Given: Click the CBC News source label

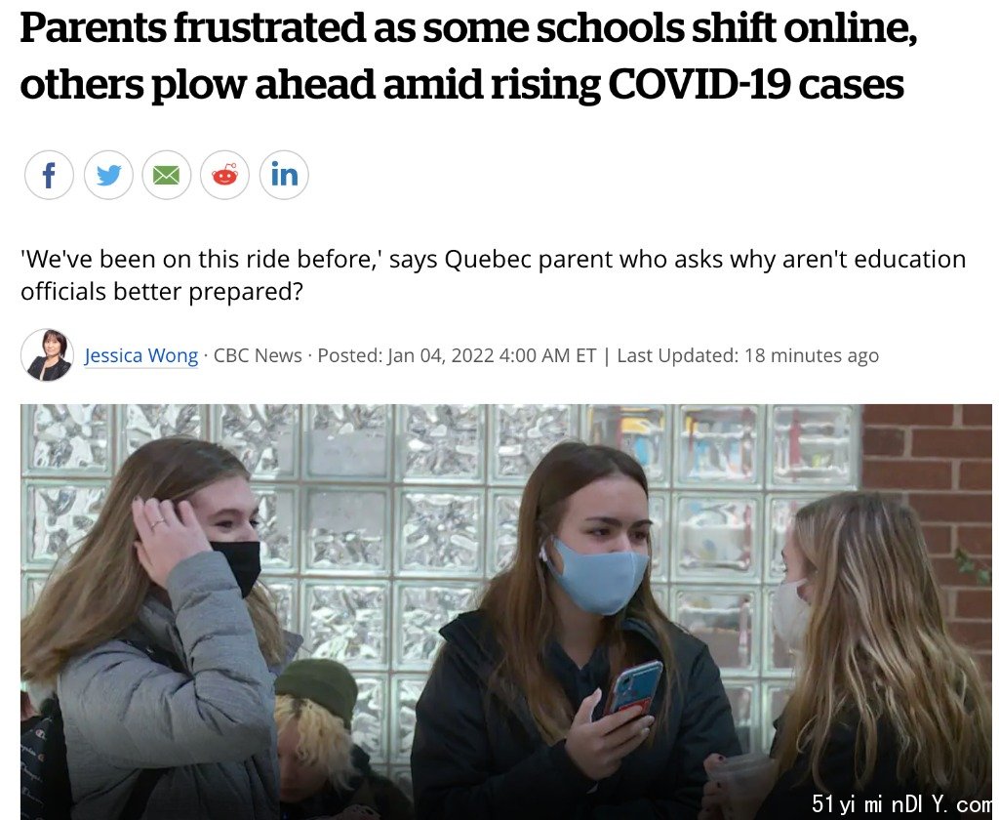Looking at the screenshot, I should click(258, 355).
